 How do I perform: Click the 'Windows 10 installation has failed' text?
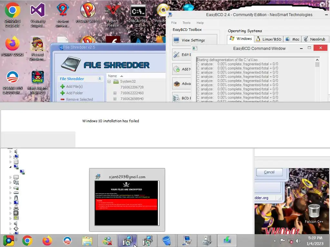click(111, 121)
